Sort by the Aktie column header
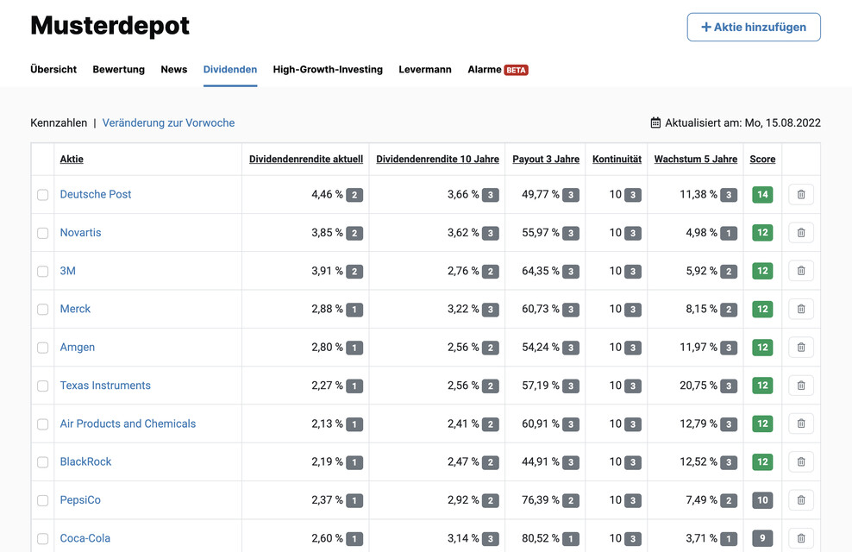852x552 pixels. [x=72, y=160]
